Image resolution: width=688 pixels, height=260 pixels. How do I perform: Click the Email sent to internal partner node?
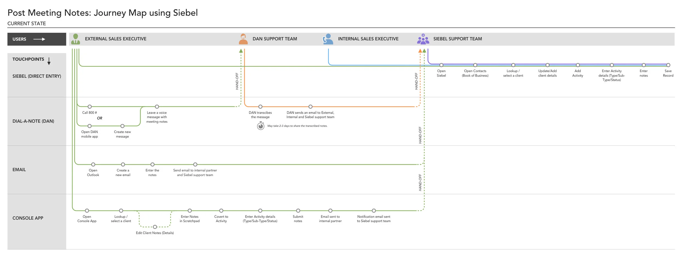(x=330, y=211)
